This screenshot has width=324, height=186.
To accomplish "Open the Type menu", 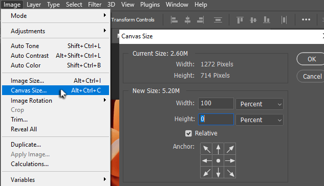I will click(x=53, y=5).
